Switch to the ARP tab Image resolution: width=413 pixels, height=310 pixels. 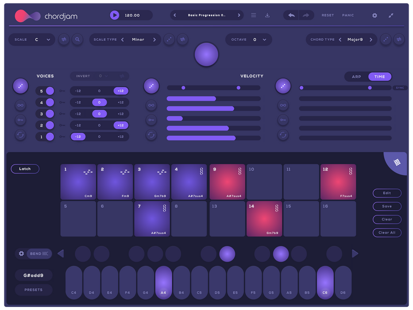(x=356, y=77)
